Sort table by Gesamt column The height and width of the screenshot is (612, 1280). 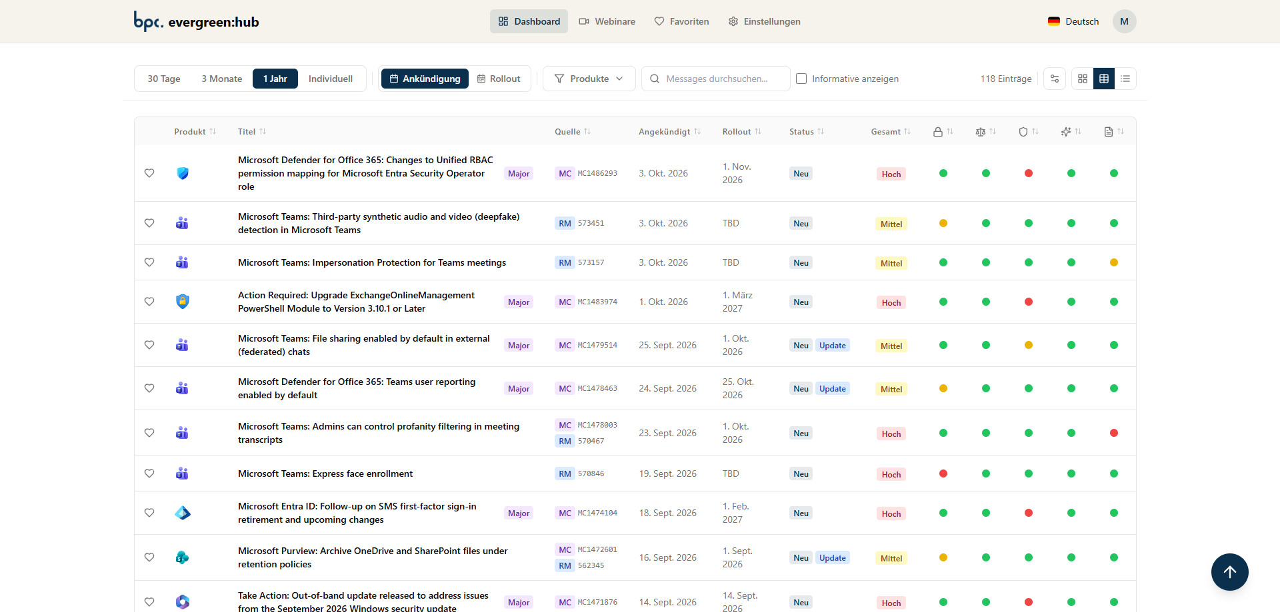coord(891,132)
